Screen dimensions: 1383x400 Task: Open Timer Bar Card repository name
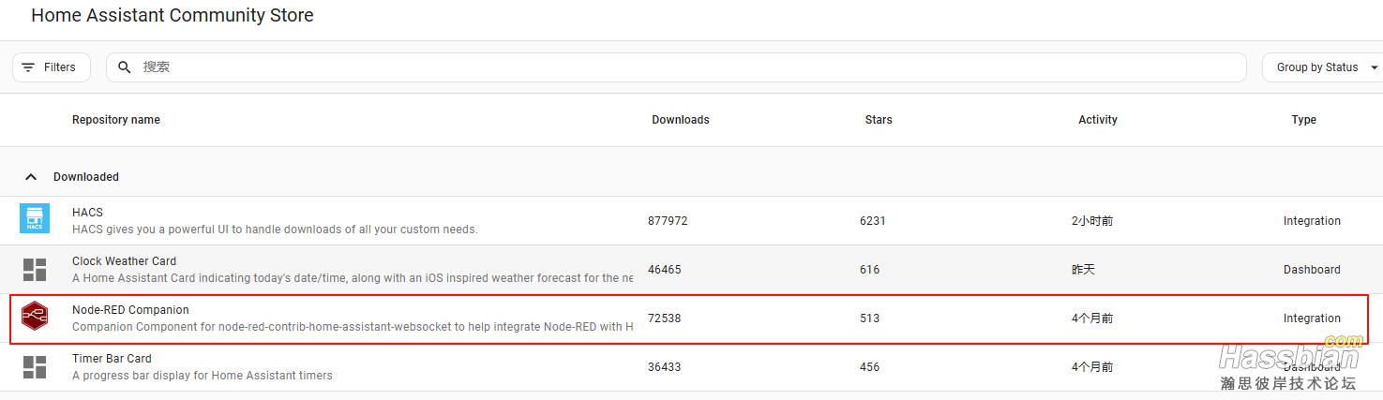pos(112,359)
